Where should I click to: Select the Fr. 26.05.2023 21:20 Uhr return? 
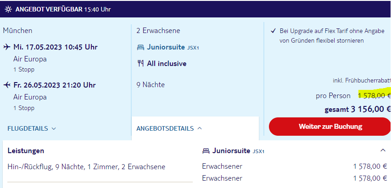pyautogui.click(x=54, y=85)
